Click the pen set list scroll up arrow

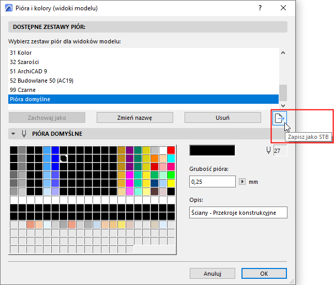click(283, 53)
